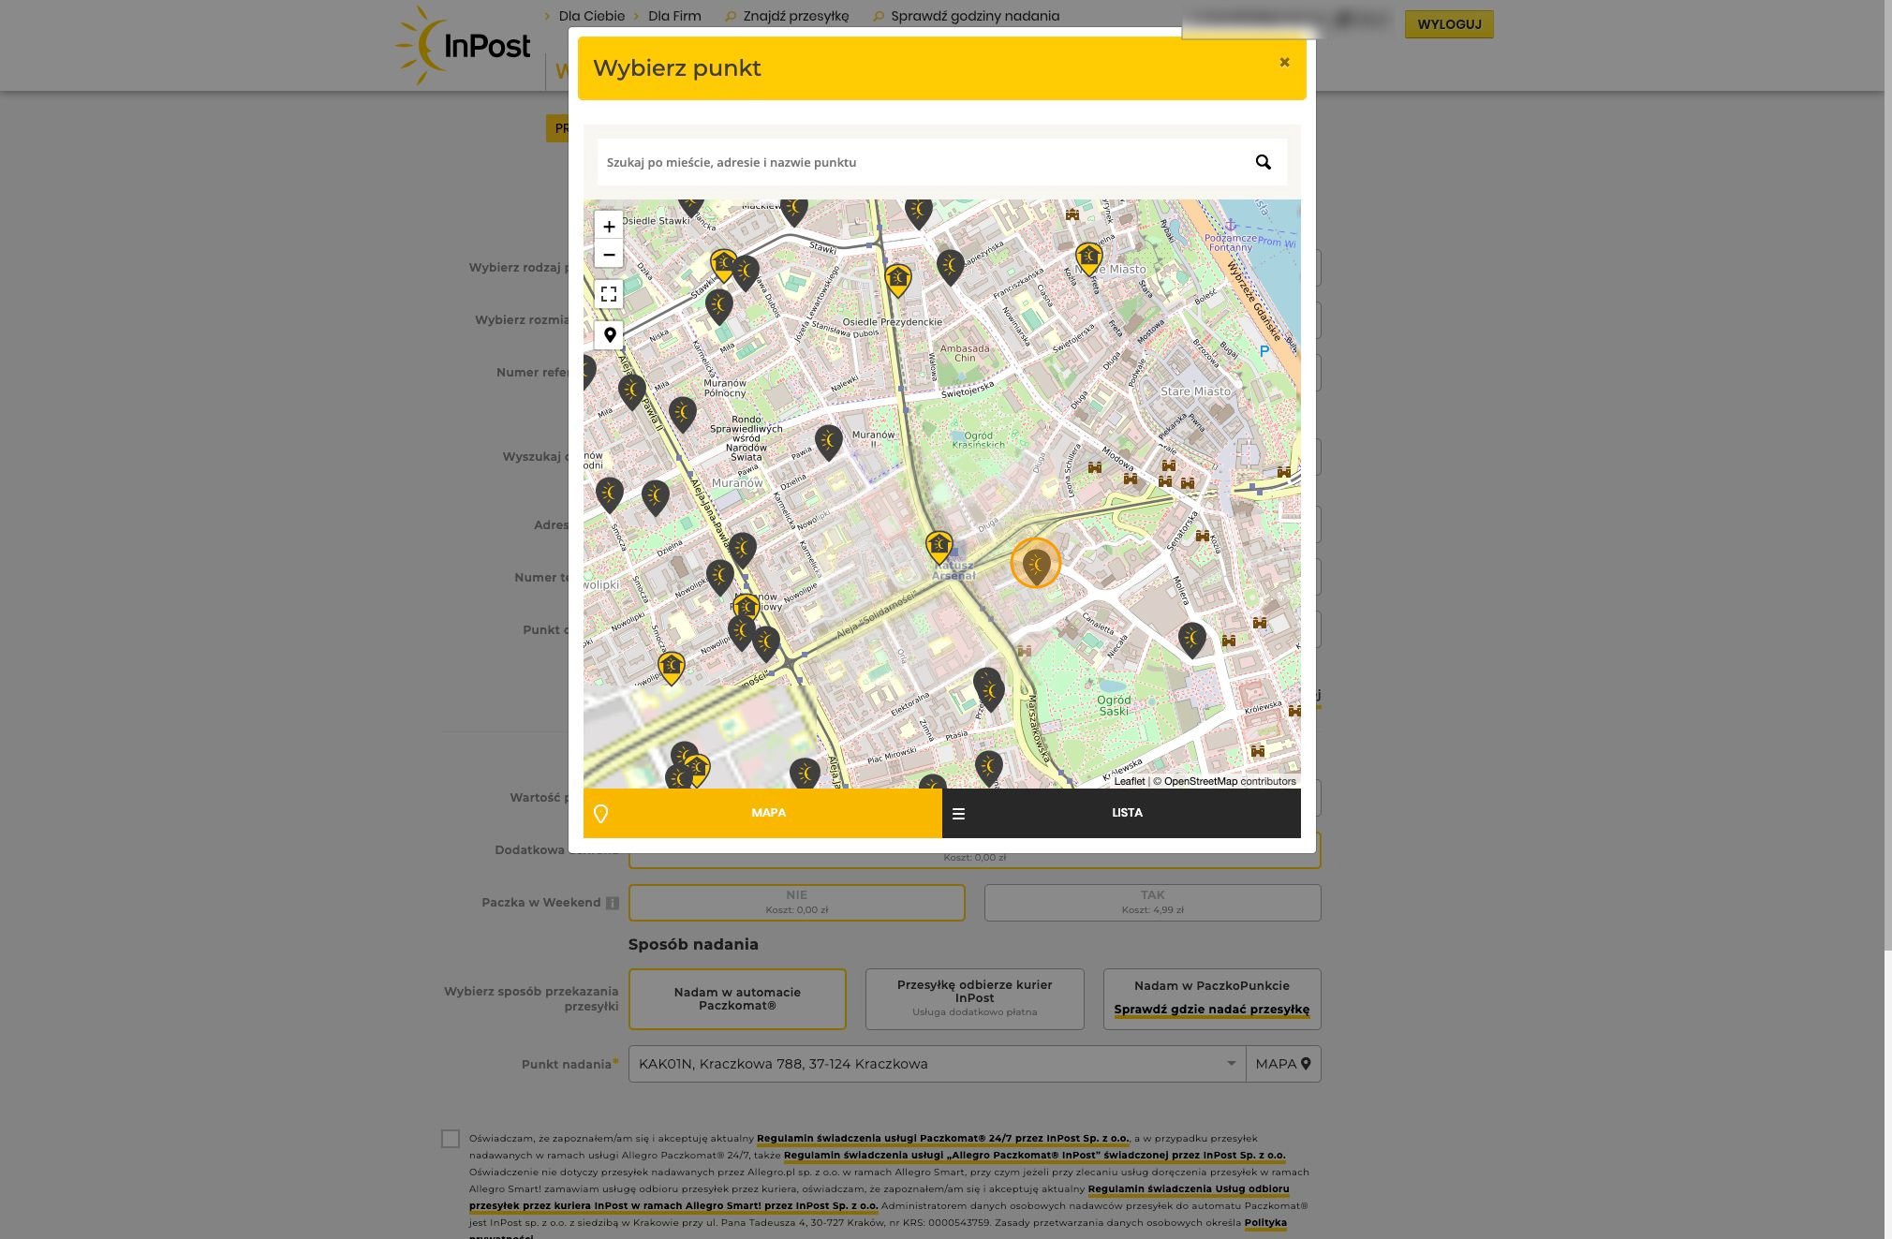Tick the regulamin acceptance checkbox
Screen dimensions: 1892x1239
[x=451, y=1139]
